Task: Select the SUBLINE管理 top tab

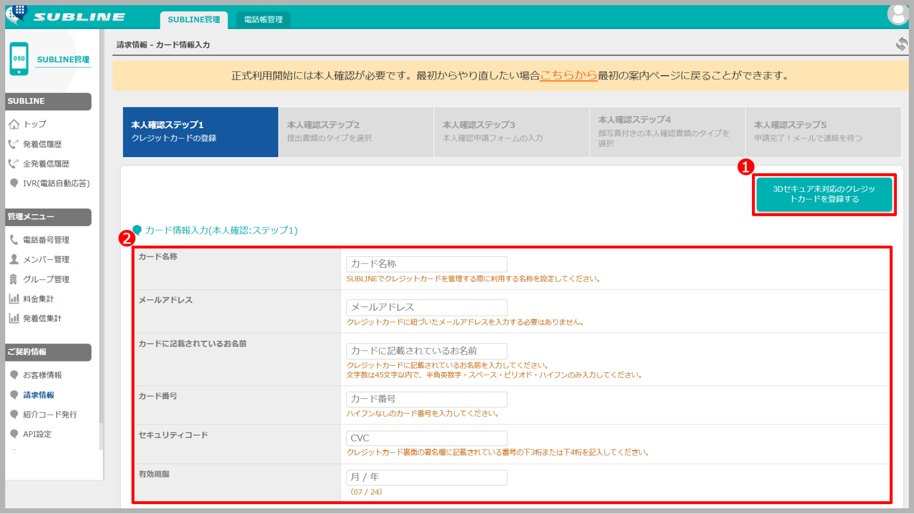Action: click(194, 20)
